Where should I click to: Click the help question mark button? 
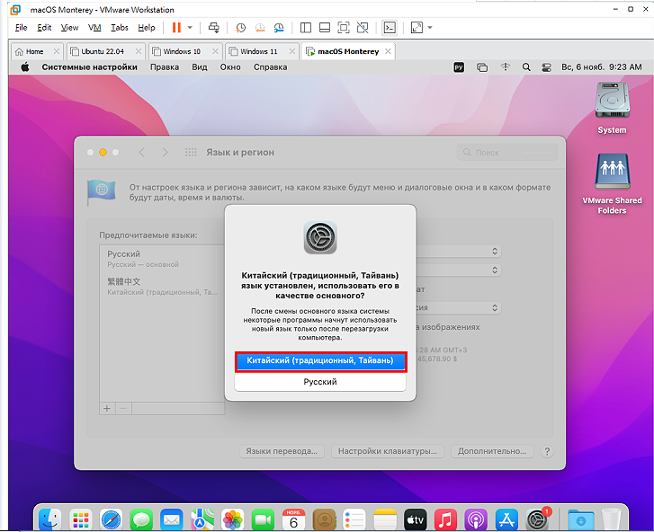547,451
